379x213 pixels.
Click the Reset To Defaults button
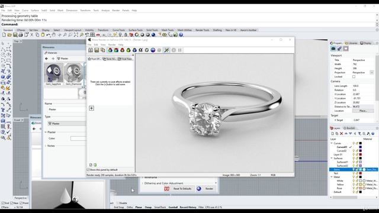coord(178,189)
